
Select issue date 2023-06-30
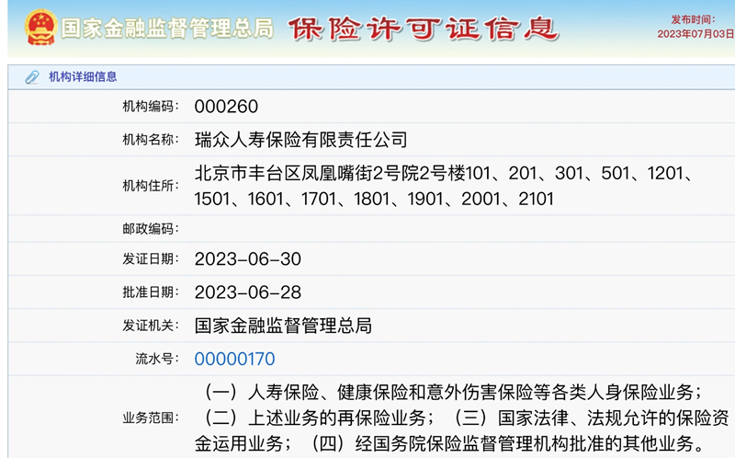pos(248,259)
